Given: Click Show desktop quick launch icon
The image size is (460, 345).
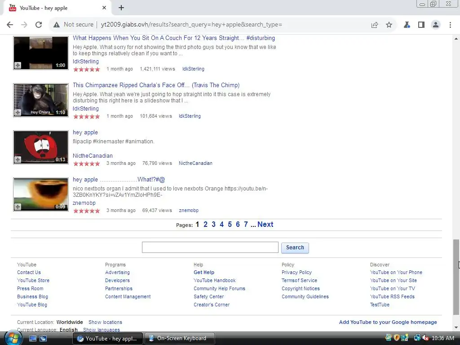Looking at the screenshot, I should point(32,338).
